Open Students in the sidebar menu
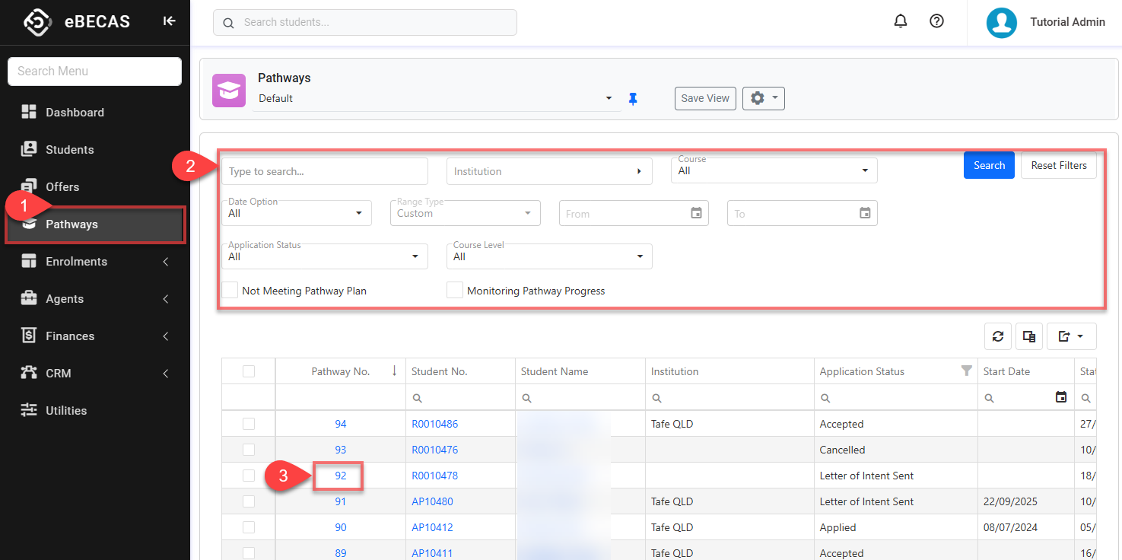Screen dimensions: 1122x560 (x=70, y=150)
